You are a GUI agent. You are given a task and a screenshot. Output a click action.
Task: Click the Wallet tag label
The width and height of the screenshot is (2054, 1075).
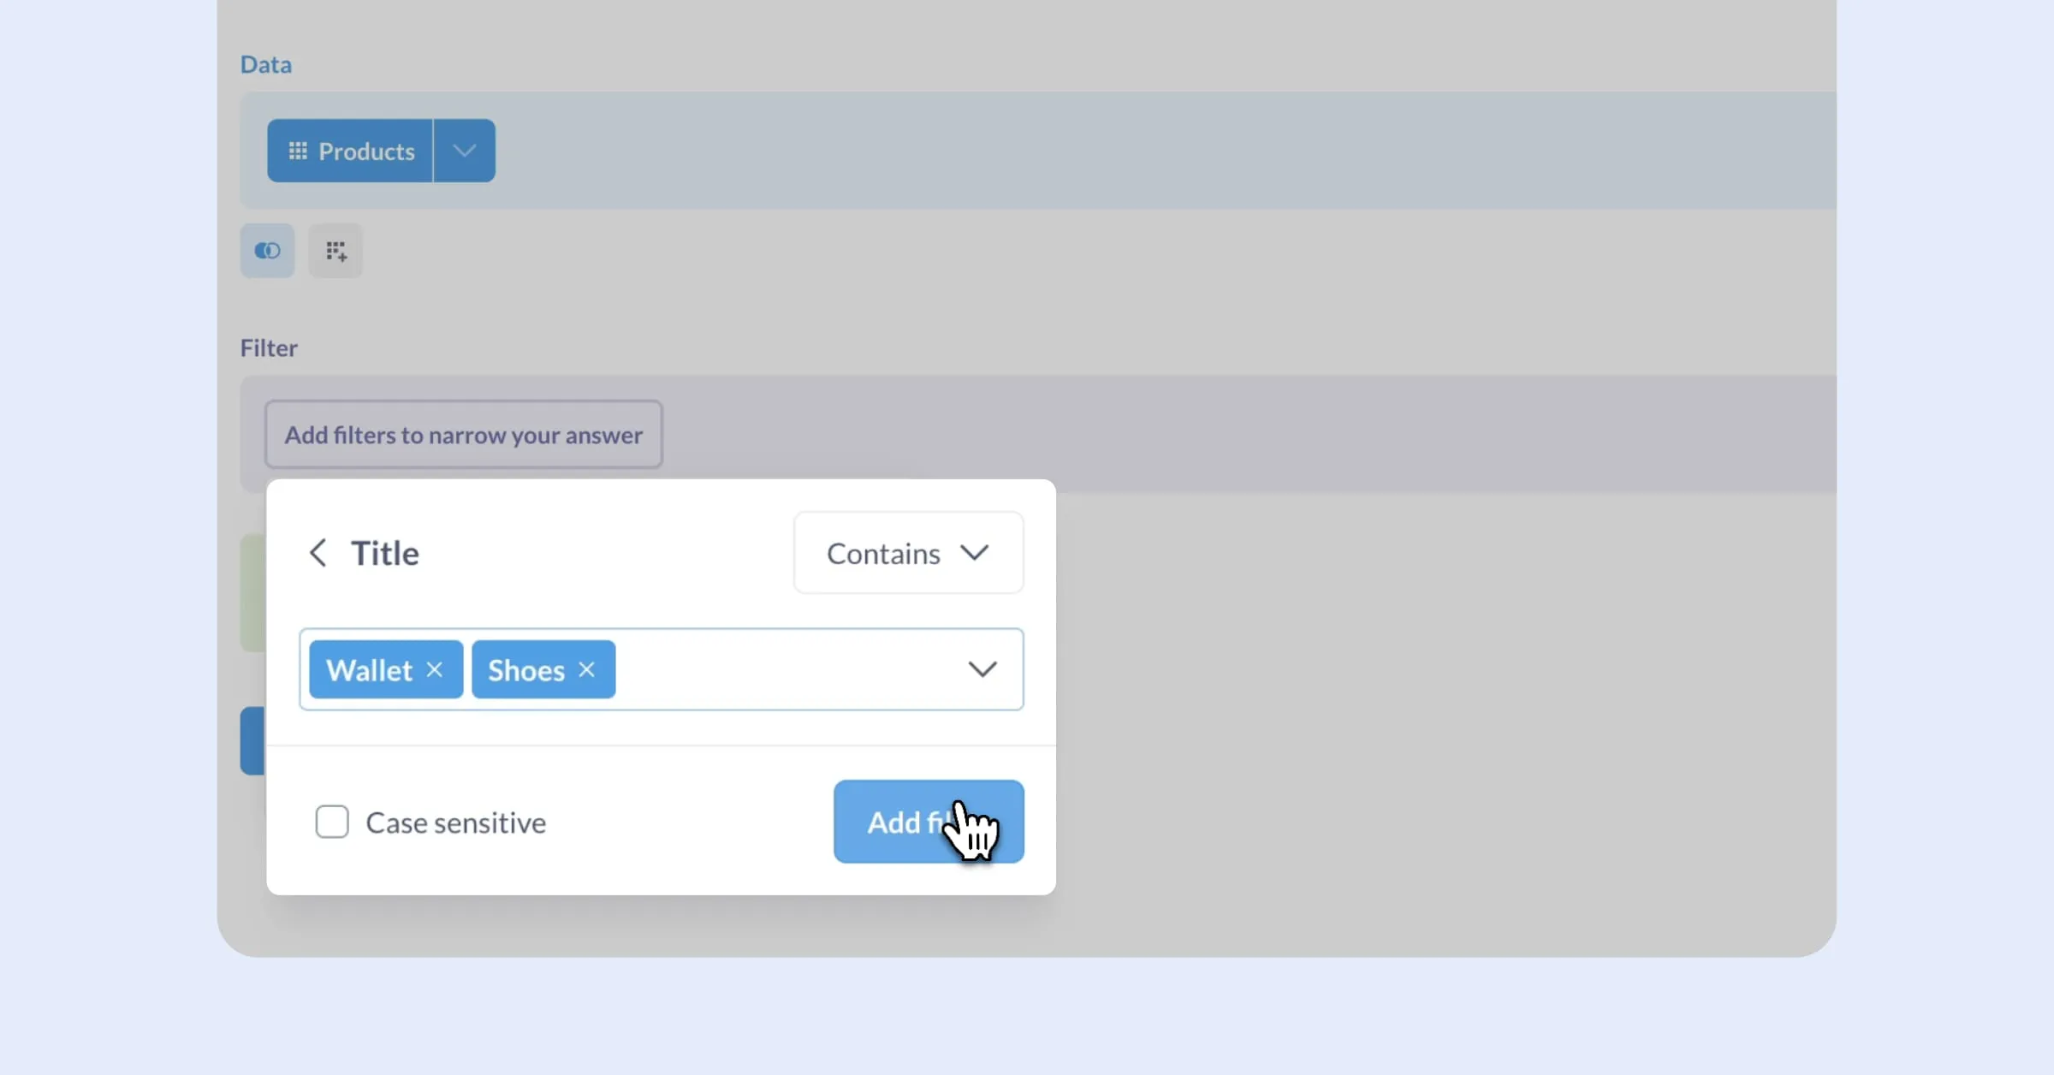(x=369, y=670)
